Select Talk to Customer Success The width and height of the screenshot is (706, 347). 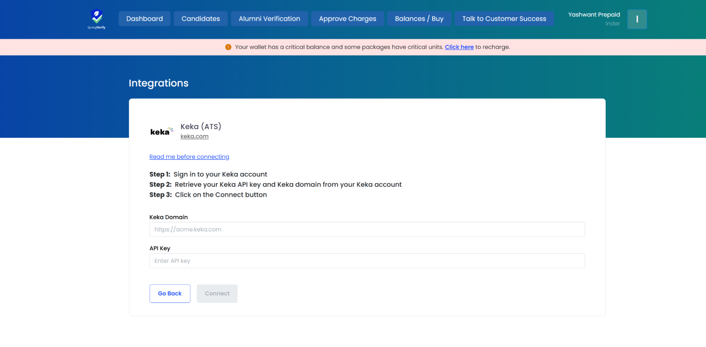pos(504,19)
